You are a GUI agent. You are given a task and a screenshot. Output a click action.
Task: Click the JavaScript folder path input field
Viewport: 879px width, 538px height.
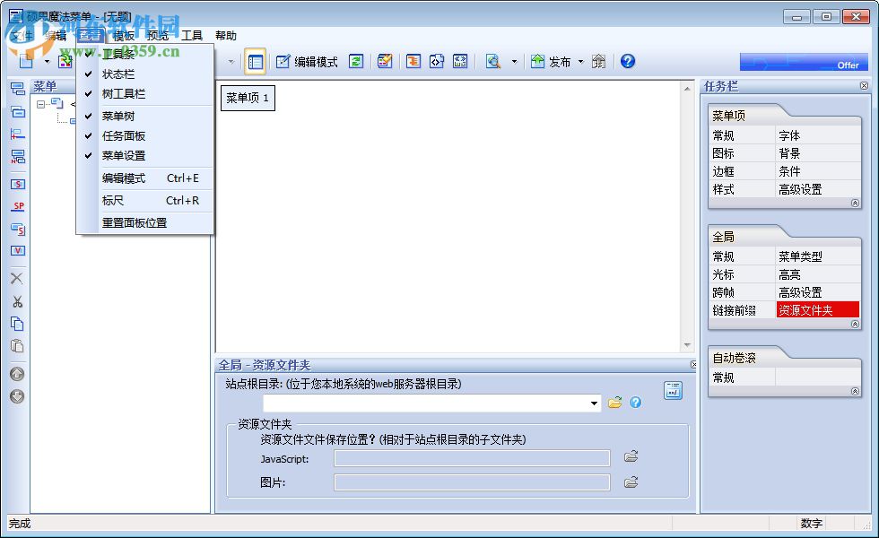click(x=471, y=459)
